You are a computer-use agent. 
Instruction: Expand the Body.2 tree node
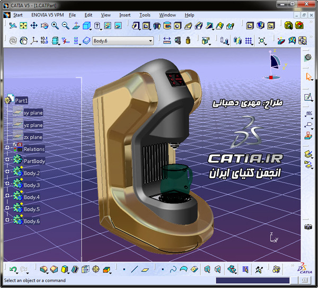7,171
